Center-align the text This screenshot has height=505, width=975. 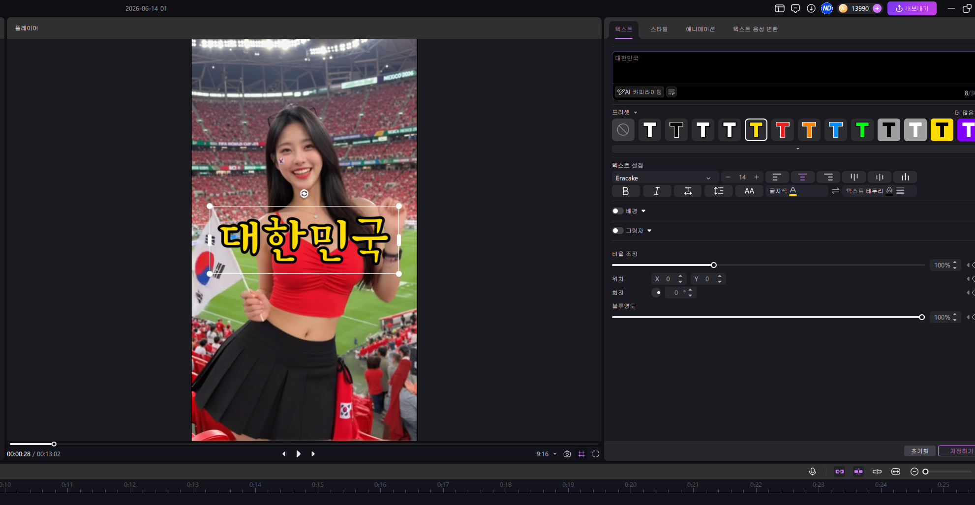803,177
